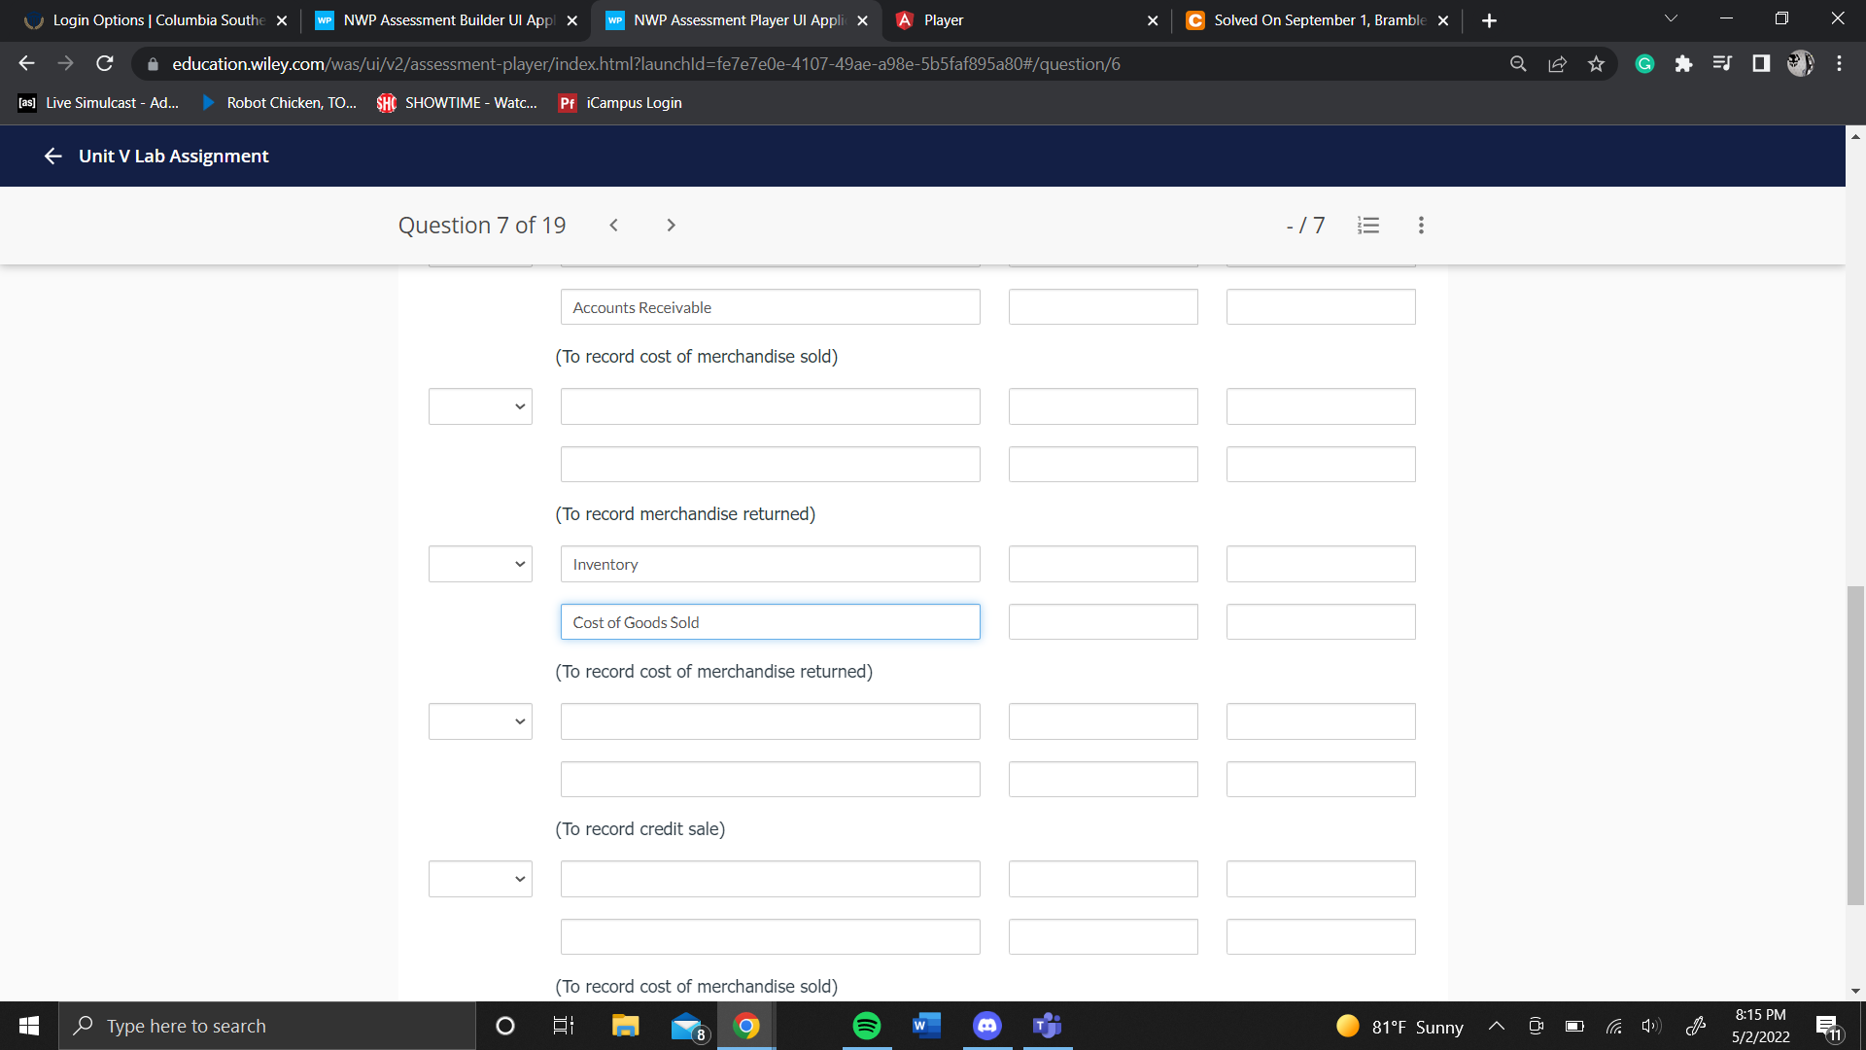
Task: Bookmark the page using the star icon
Action: [x=1596, y=63]
